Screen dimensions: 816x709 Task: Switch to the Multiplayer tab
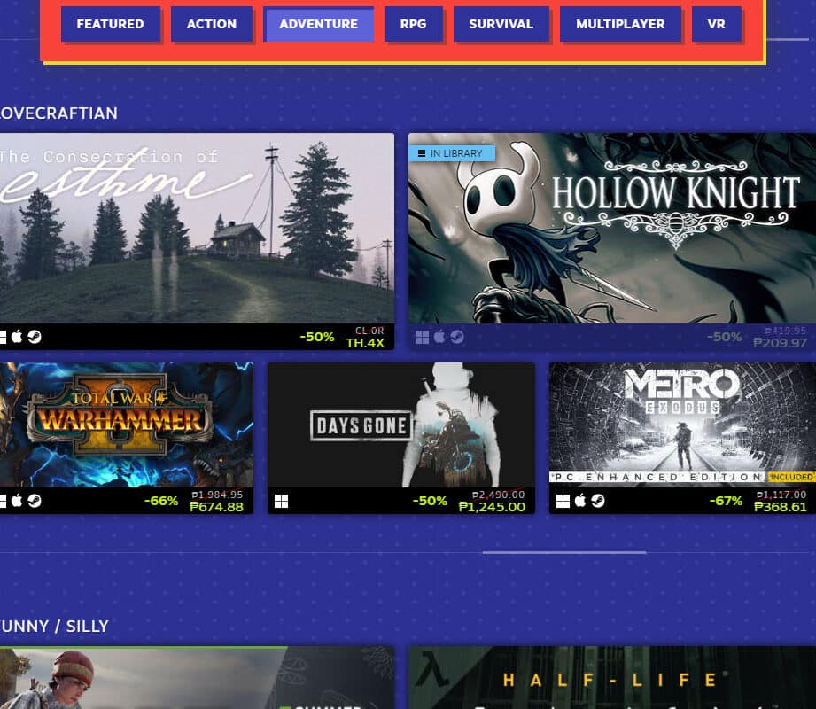tap(620, 24)
